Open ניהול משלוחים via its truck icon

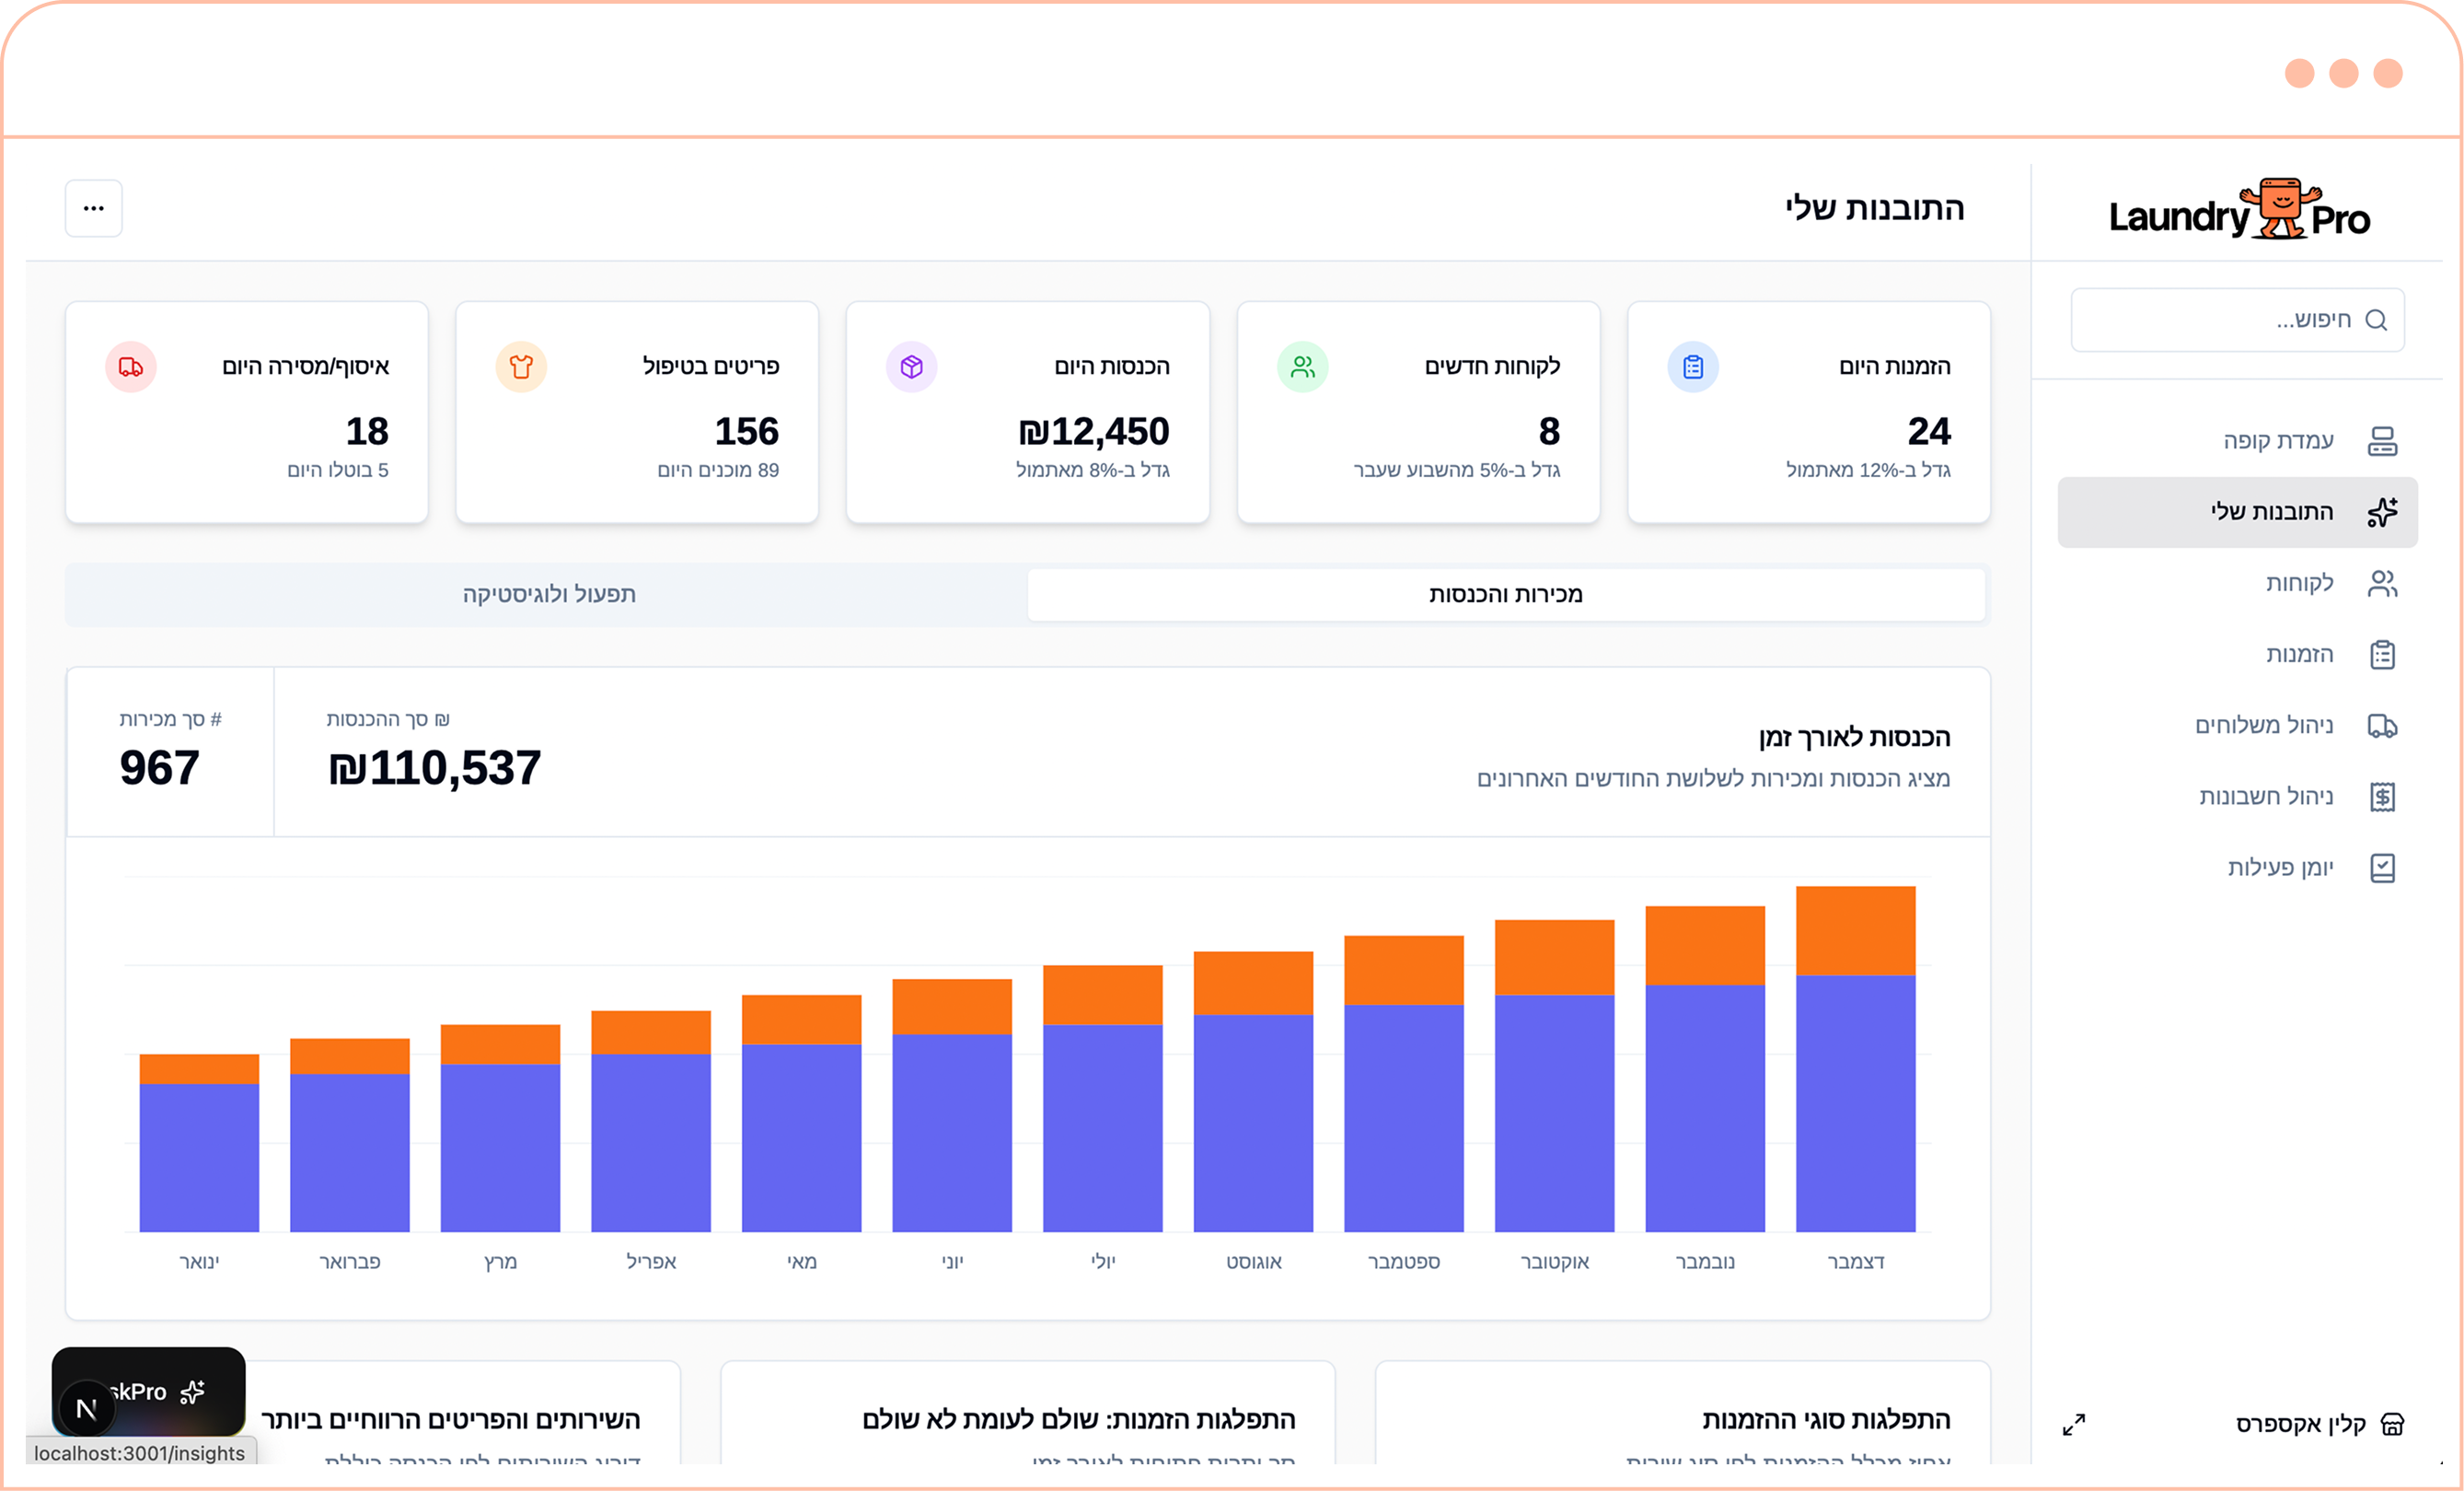[2381, 726]
